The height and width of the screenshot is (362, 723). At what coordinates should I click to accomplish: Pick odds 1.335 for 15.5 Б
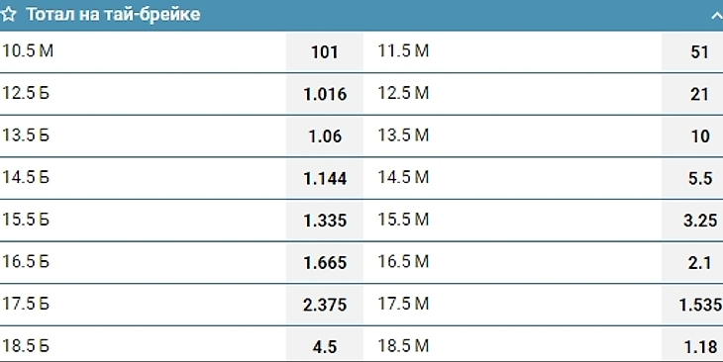click(x=325, y=221)
